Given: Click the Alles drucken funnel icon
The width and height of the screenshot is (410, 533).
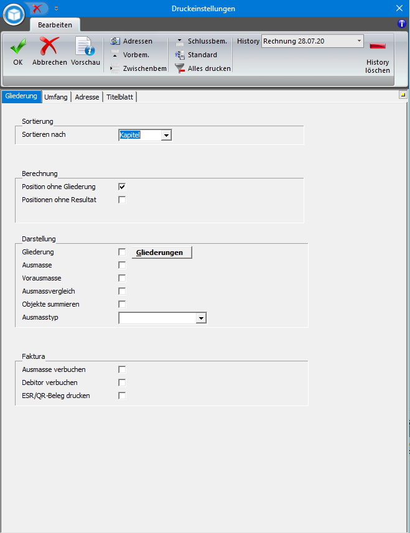Looking at the screenshot, I should (180, 68).
